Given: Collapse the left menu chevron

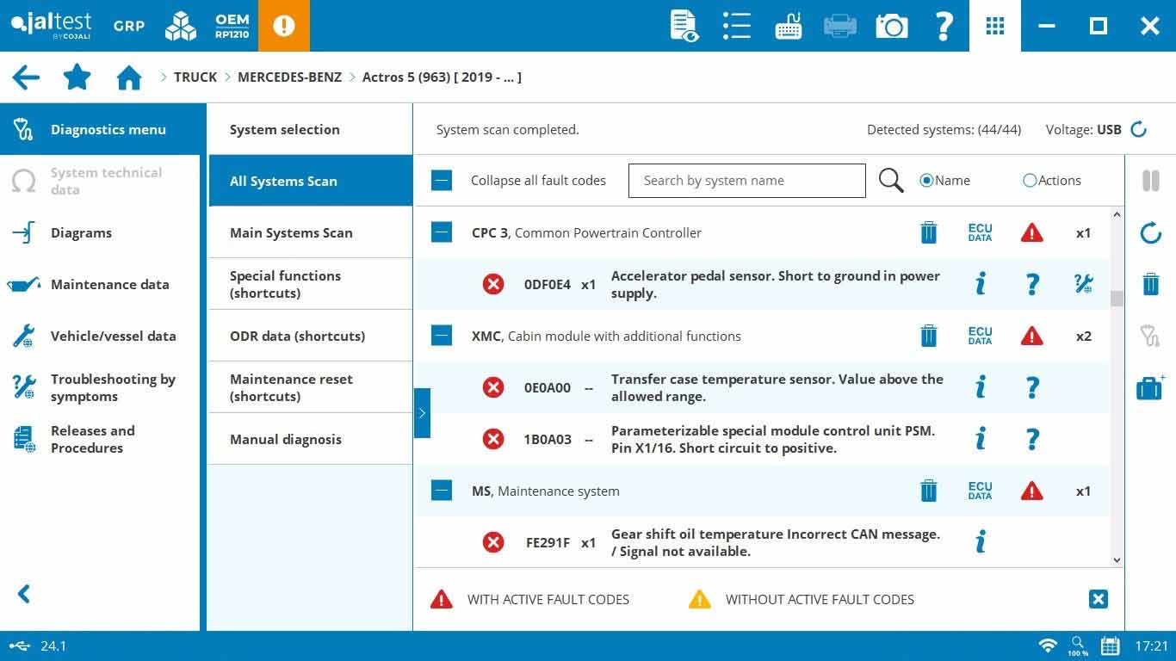Looking at the screenshot, I should (x=24, y=594).
